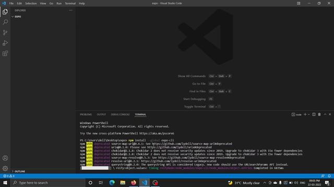This screenshot has width=334, height=187.
Task: Open the launch profile dropdown arrow
Action: pyautogui.click(x=308, y=114)
